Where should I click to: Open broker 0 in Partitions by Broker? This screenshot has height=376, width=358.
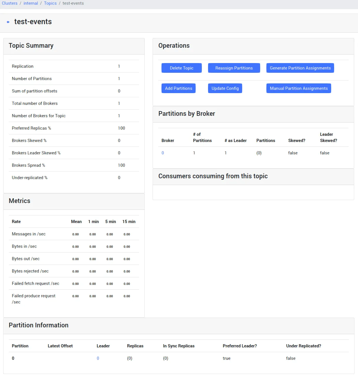tap(163, 153)
